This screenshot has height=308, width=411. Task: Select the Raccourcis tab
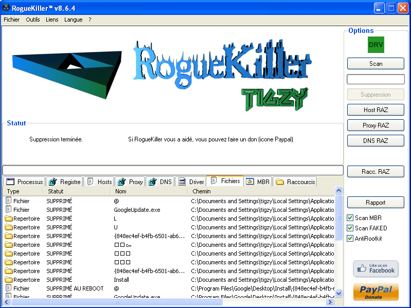point(296,182)
